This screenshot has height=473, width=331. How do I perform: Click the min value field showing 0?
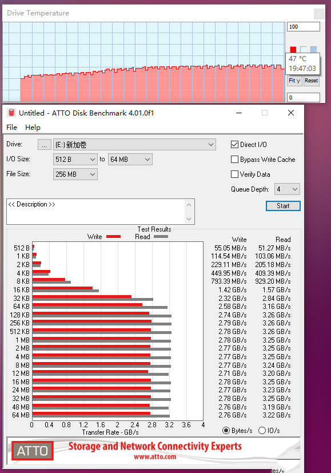[303, 97]
